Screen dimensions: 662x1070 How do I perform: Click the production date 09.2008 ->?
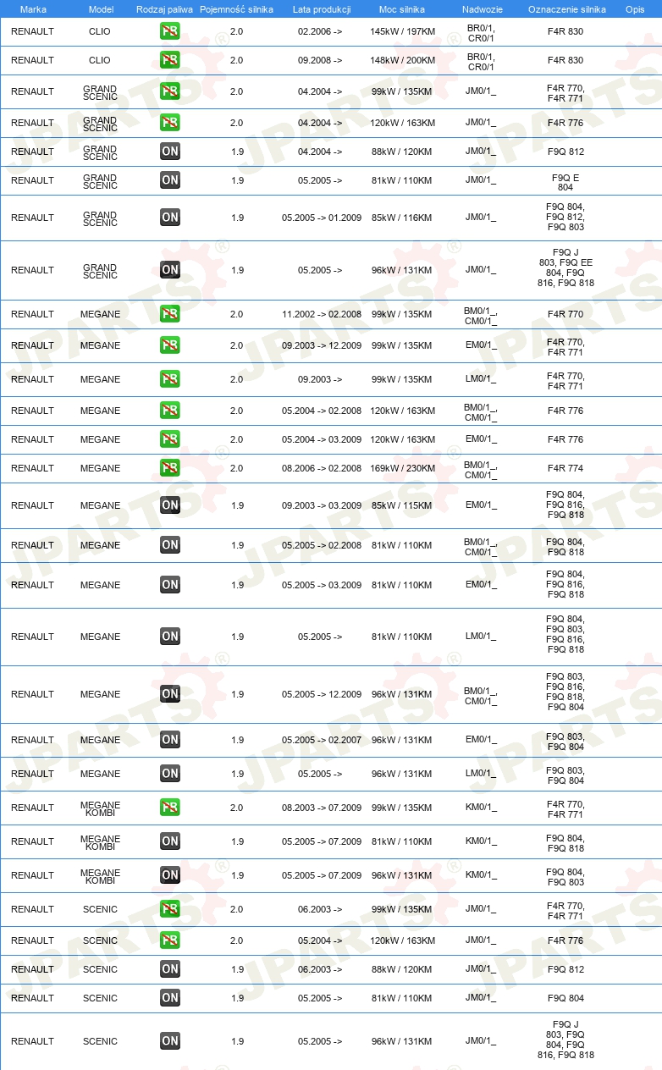pos(321,60)
